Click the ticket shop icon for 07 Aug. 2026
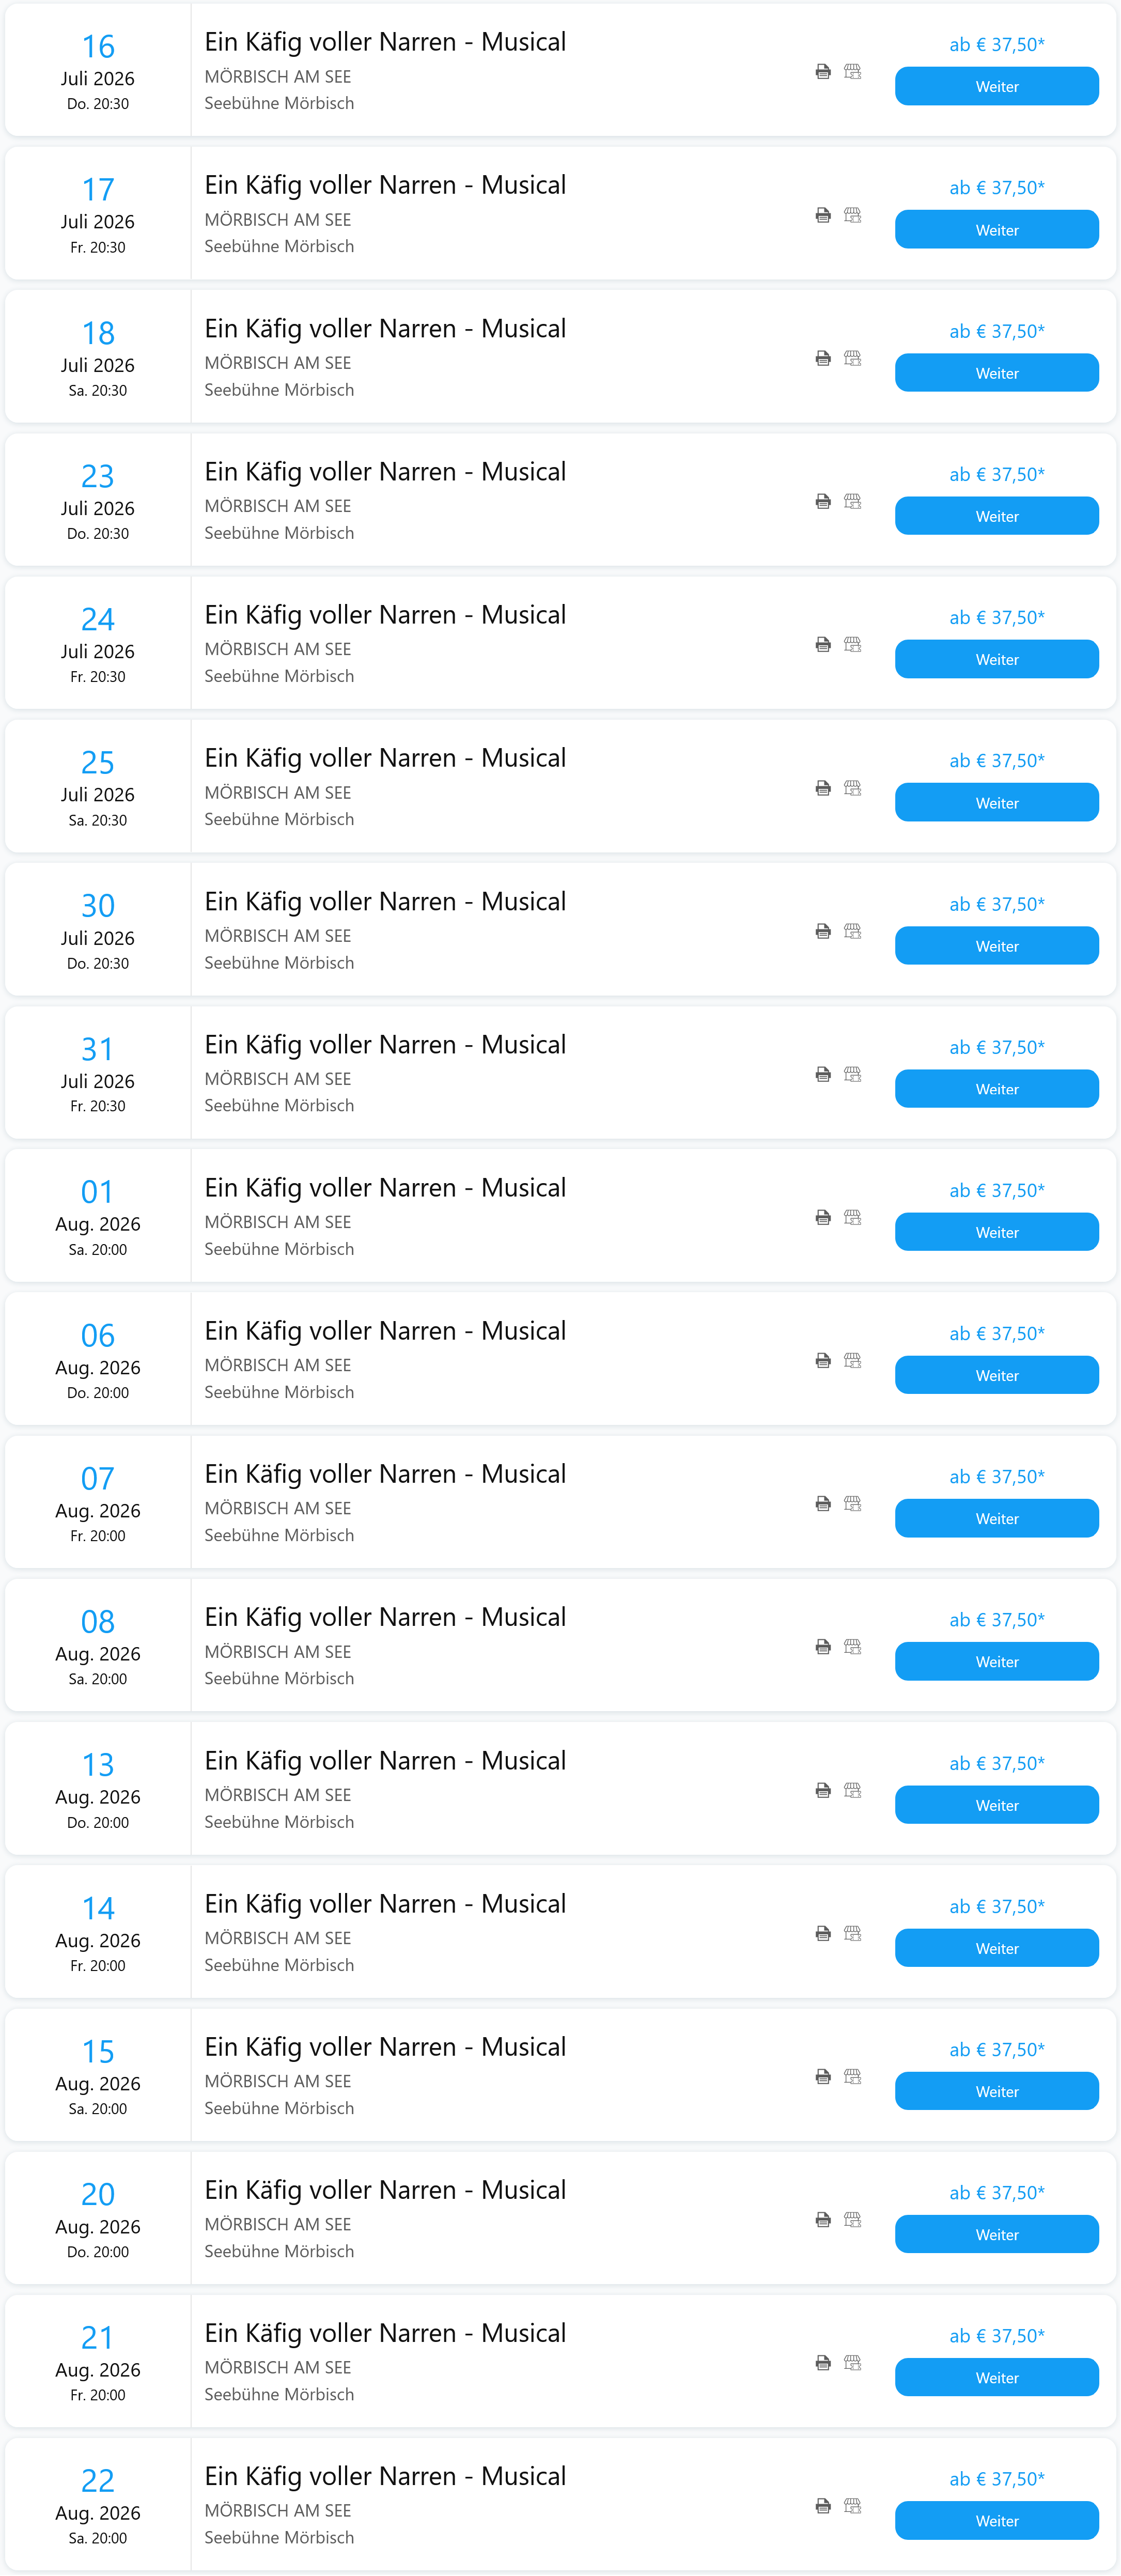1121x2576 pixels. 852,1503
